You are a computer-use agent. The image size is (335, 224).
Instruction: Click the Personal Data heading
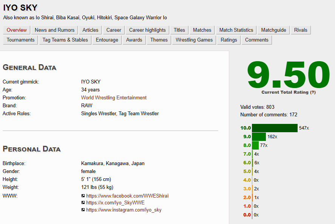32,149
